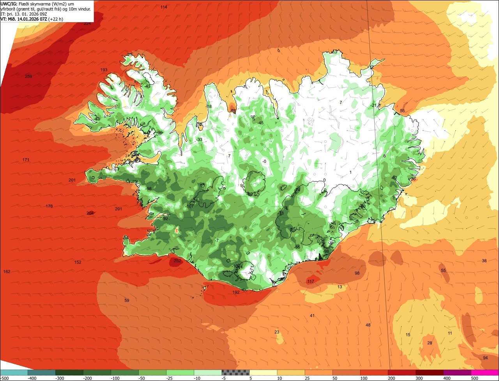Click the flux value -18 on the map
This screenshot has height=381, width=499.
209,106
